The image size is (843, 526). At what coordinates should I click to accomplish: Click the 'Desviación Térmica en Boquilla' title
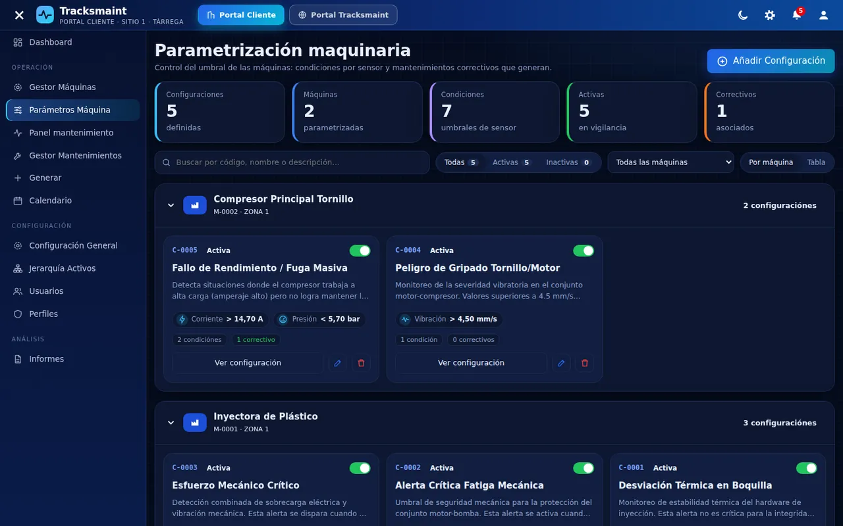point(695,485)
